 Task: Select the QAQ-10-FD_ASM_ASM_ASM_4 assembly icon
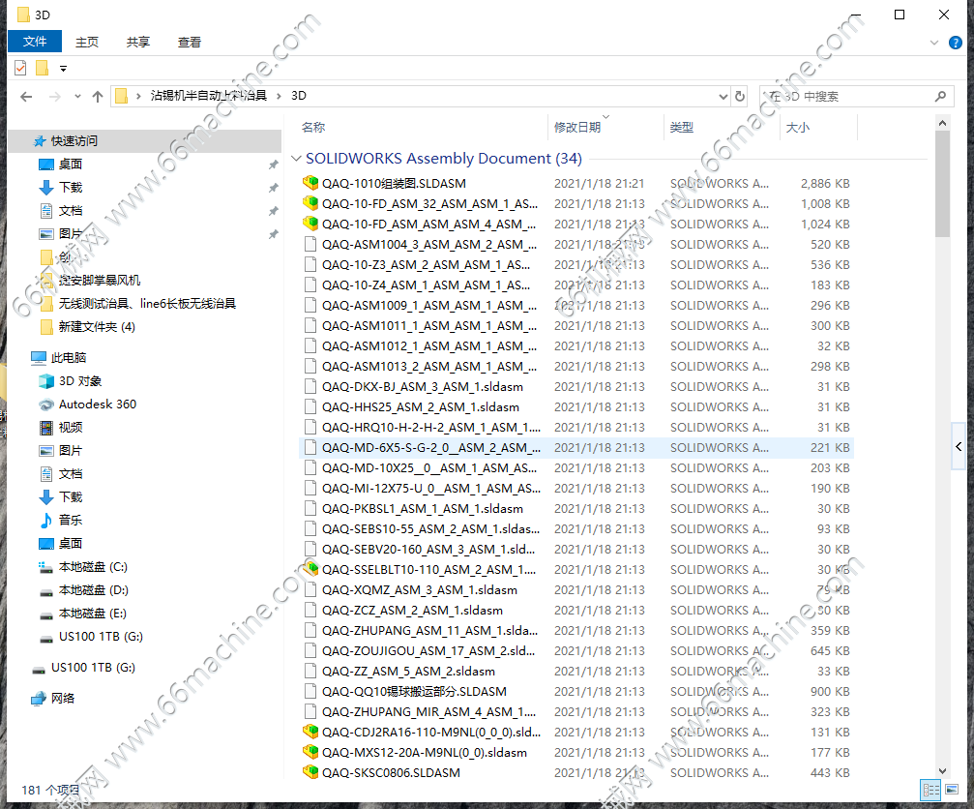pos(310,224)
